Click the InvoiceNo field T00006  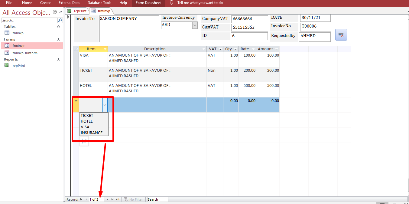tap(315, 27)
